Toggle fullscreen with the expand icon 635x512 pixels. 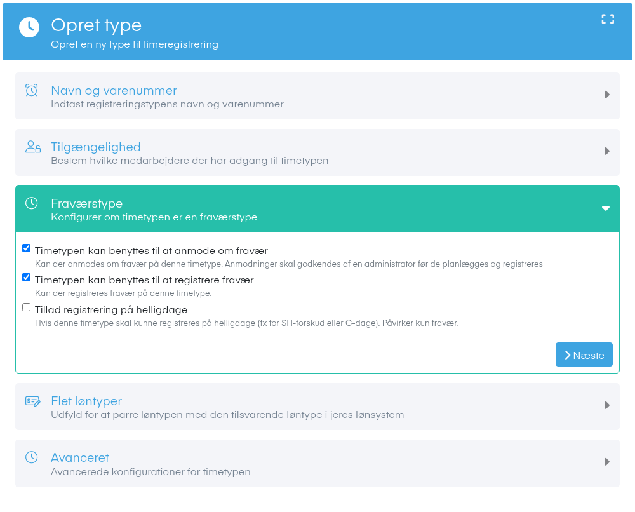608,19
